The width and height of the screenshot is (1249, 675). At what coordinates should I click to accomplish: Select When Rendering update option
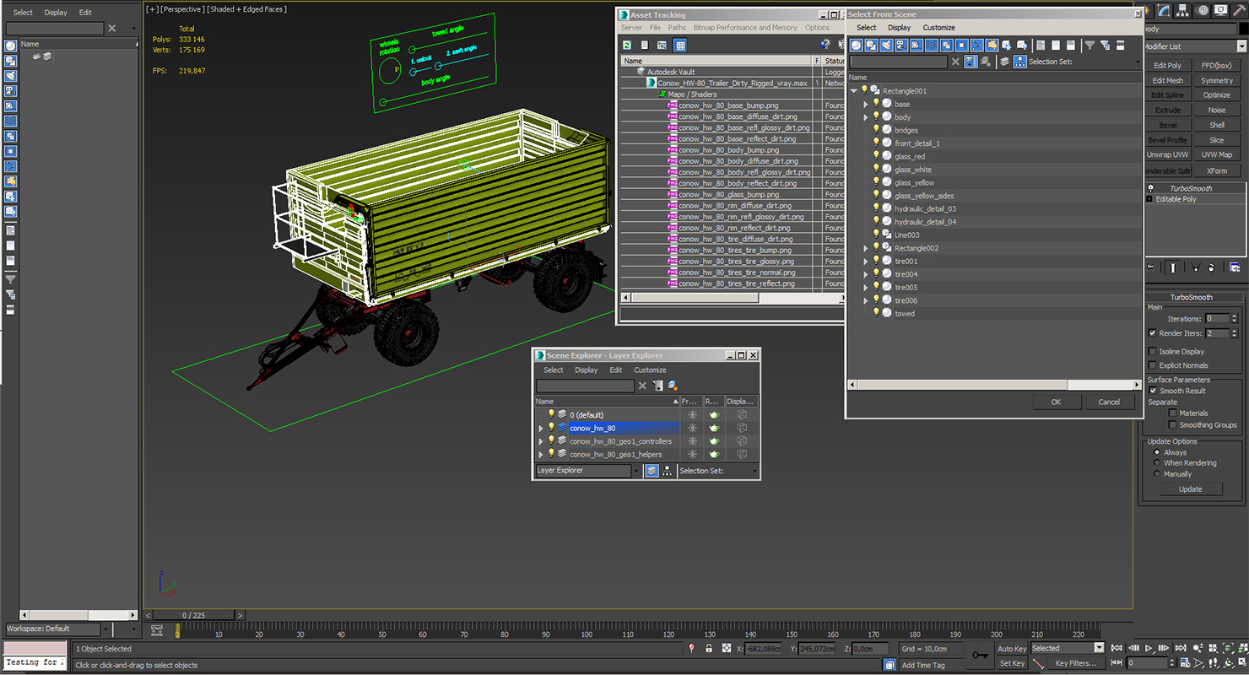1157,463
